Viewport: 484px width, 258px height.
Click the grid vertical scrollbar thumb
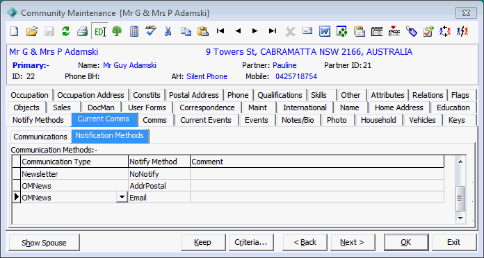tap(460, 198)
